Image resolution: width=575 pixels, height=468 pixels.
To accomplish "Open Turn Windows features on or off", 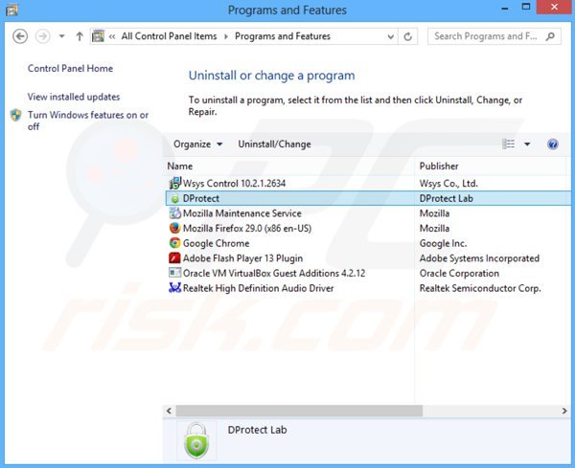I will point(88,121).
